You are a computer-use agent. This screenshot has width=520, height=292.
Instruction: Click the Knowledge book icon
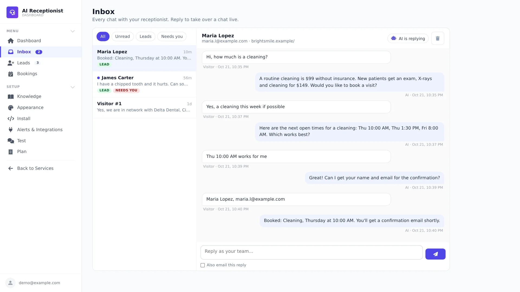[11, 97]
